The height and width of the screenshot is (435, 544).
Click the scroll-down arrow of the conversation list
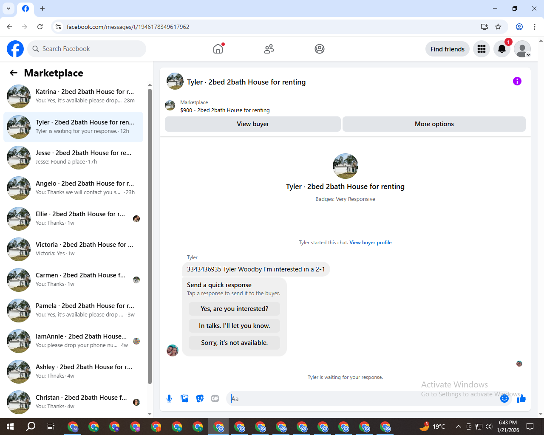150,413
